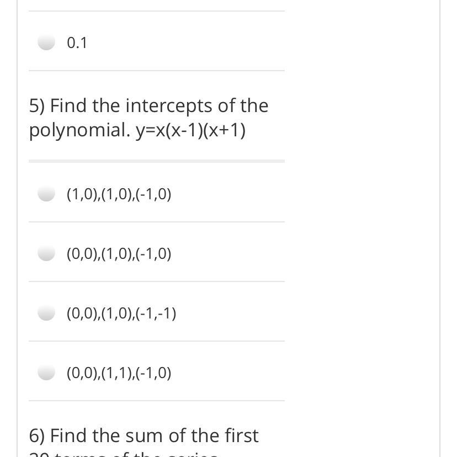This screenshot has height=457, width=457.
Task: Click the word 'polynomial.' in question 5
Action: (x=79, y=130)
